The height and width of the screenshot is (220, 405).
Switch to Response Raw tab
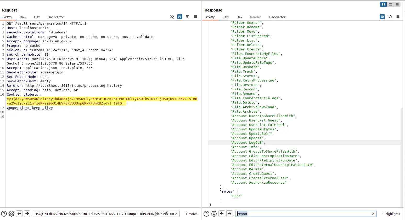coord(226,17)
